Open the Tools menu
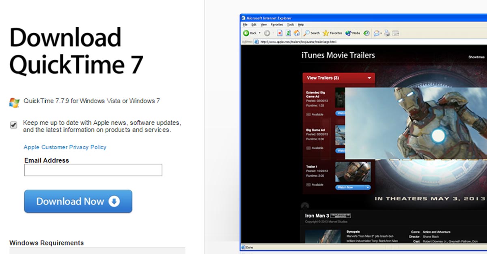Viewport: 487px width, 254px height. (x=291, y=25)
